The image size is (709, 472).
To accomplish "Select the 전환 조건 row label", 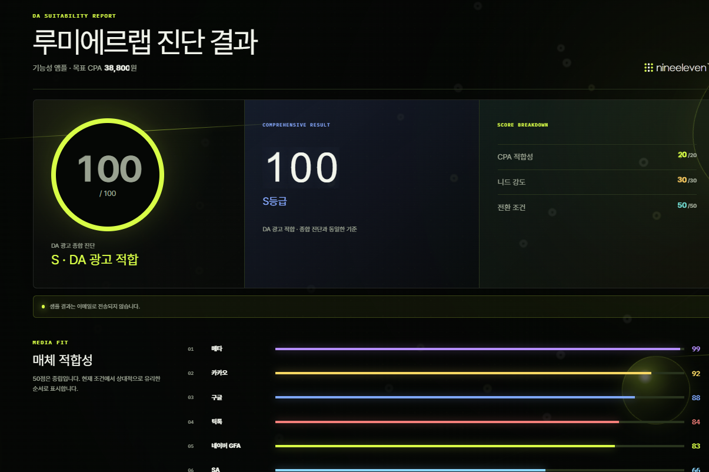I will [511, 207].
